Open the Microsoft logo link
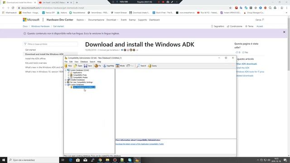Viewport: 290px width, 163px height. (x=31, y=19)
